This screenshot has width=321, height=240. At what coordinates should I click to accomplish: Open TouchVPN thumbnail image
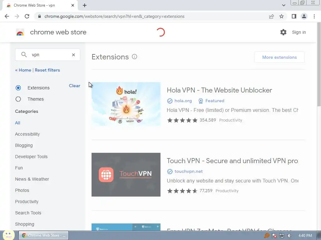click(126, 175)
